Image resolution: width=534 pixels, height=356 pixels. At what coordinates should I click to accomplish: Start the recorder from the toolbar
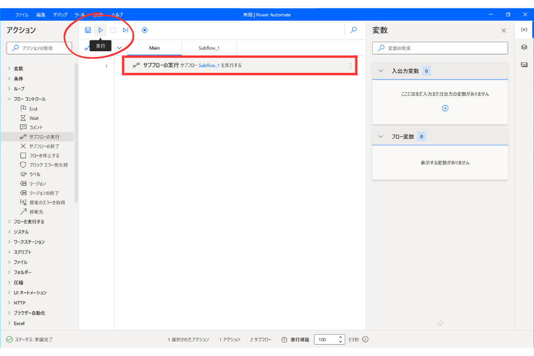tap(145, 30)
